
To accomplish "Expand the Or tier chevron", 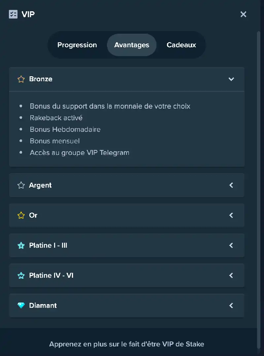I will (x=231, y=215).
